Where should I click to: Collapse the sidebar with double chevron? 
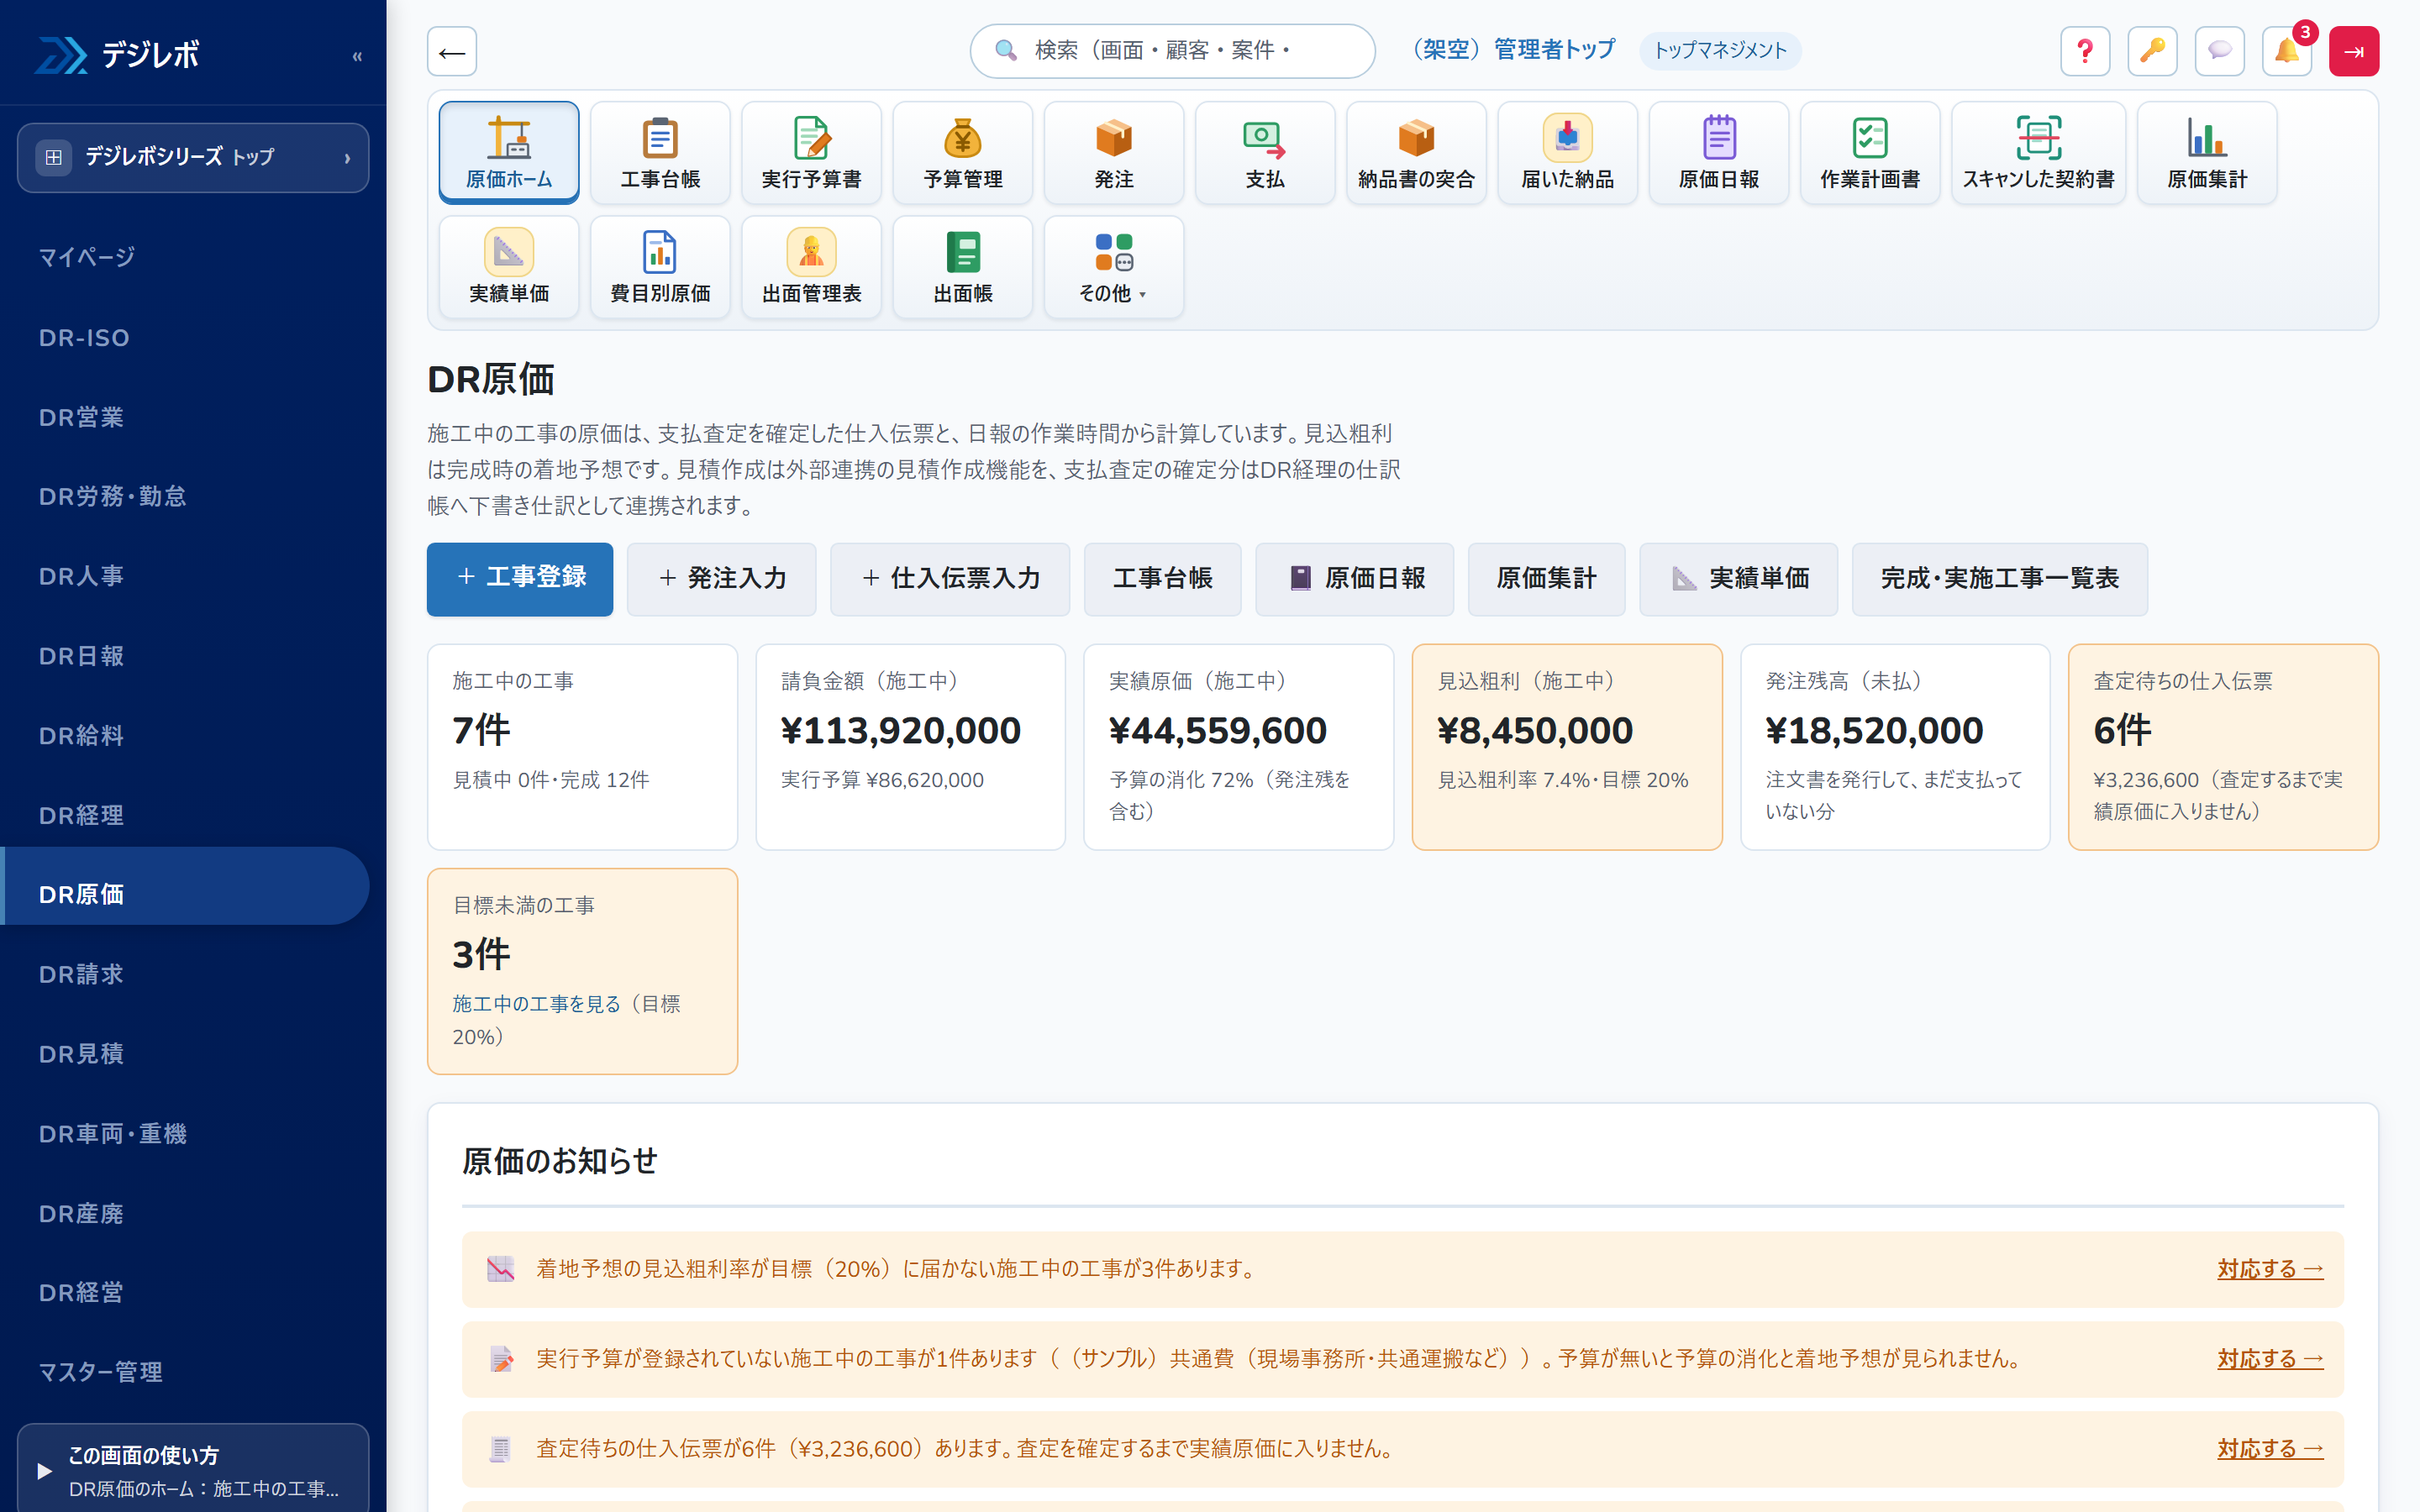coord(357,56)
